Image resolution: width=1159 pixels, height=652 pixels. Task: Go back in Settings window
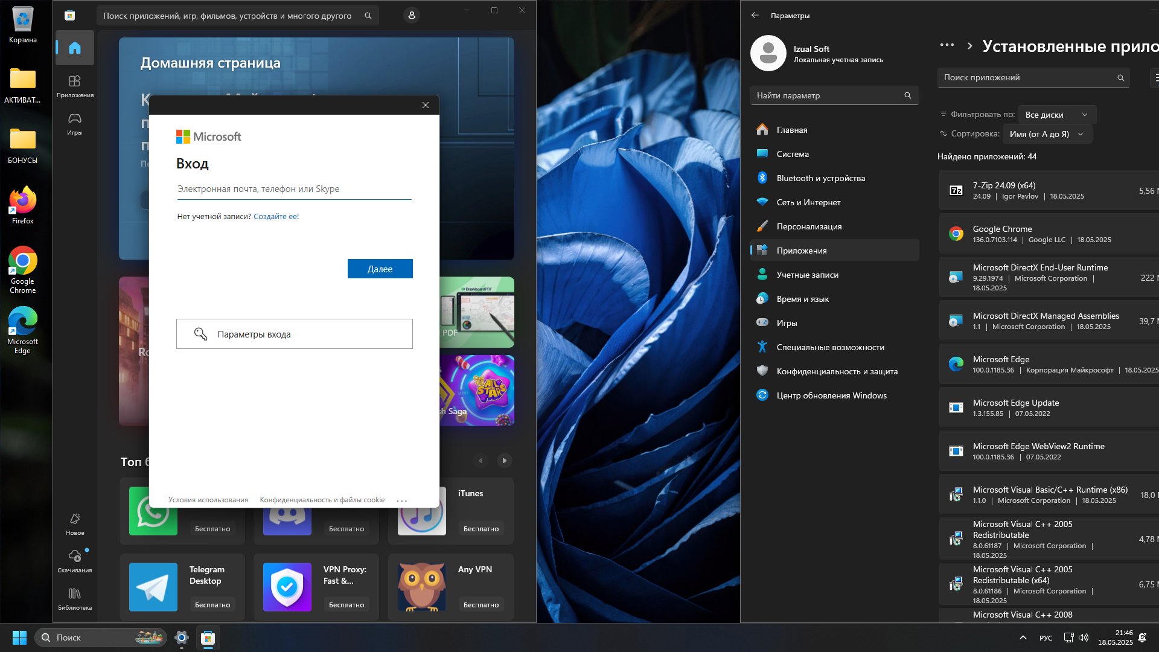pyautogui.click(x=755, y=15)
